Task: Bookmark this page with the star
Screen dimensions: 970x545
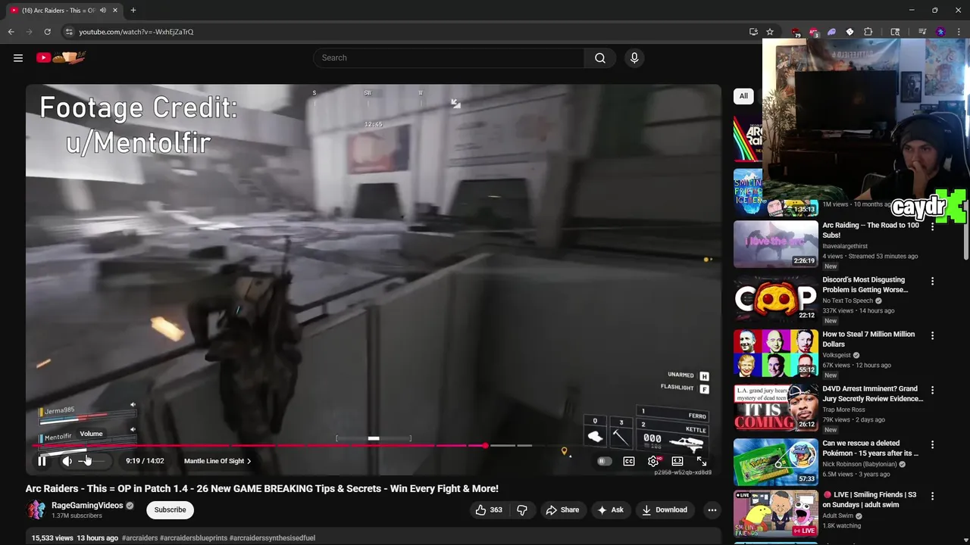Action: pyautogui.click(x=770, y=32)
